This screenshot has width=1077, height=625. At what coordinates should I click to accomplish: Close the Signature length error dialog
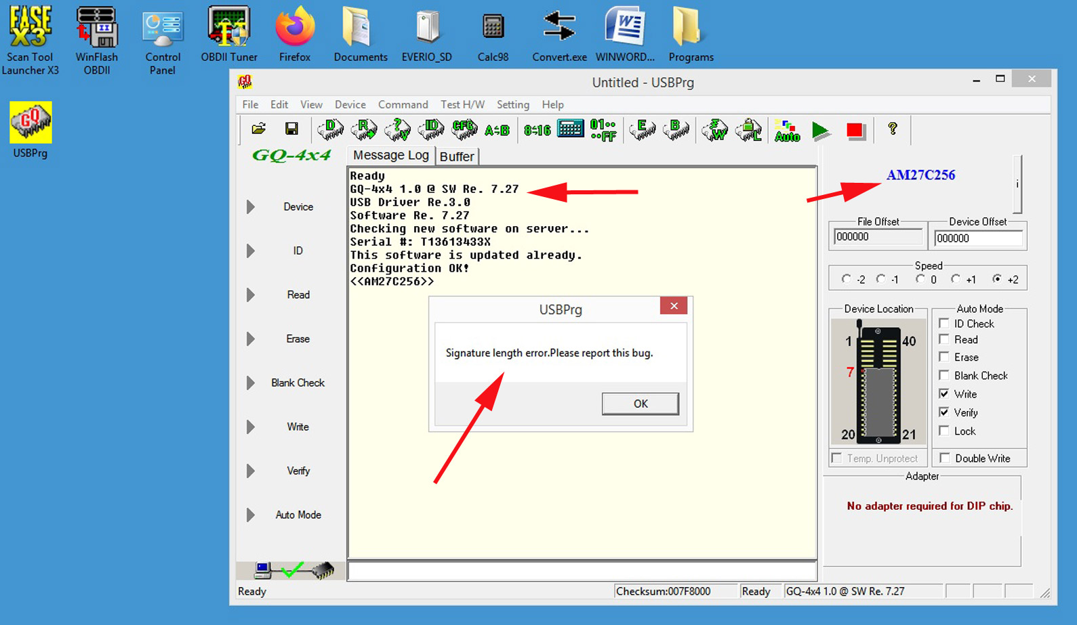tap(674, 306)
